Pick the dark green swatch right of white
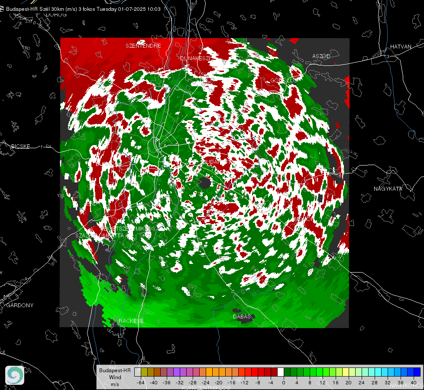424x390 pixels. click(287, 372)
